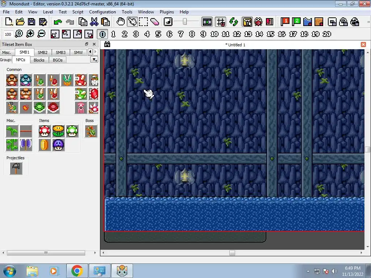Click the blue water zone draw icon

pos(308,22)
